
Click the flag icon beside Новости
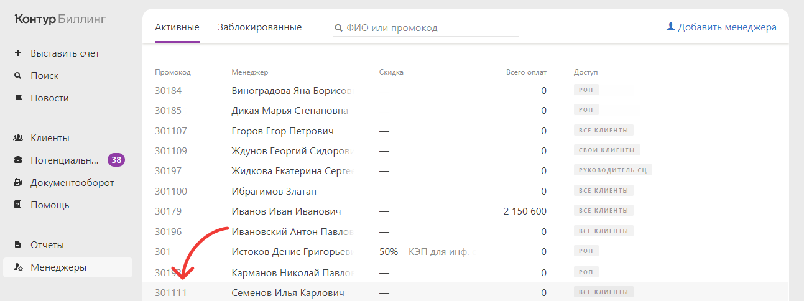tap(18, 98)
